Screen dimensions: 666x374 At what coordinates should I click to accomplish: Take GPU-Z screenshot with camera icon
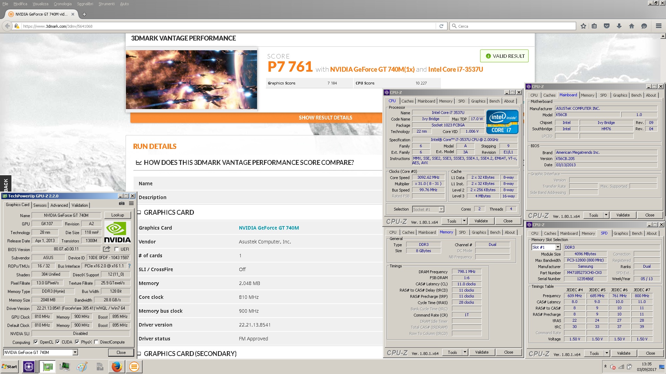pos(122,204)
